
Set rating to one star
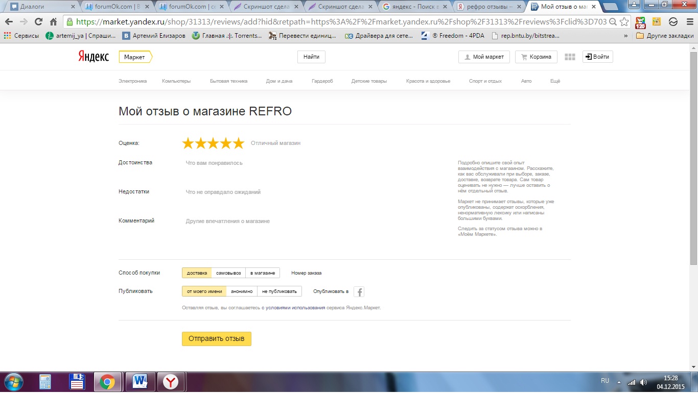[x=188, y=143]
